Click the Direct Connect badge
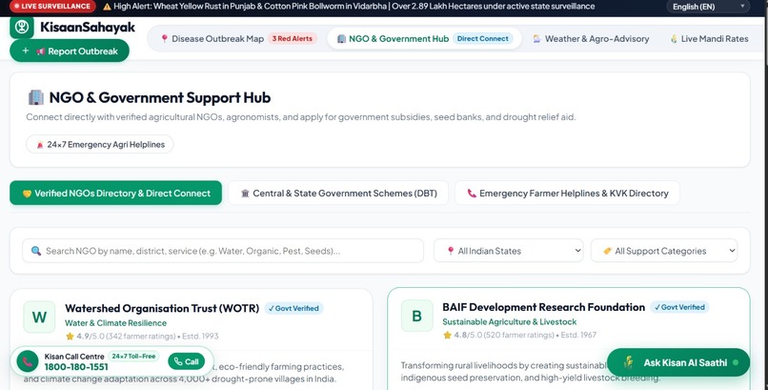 (x=483, y=39)
